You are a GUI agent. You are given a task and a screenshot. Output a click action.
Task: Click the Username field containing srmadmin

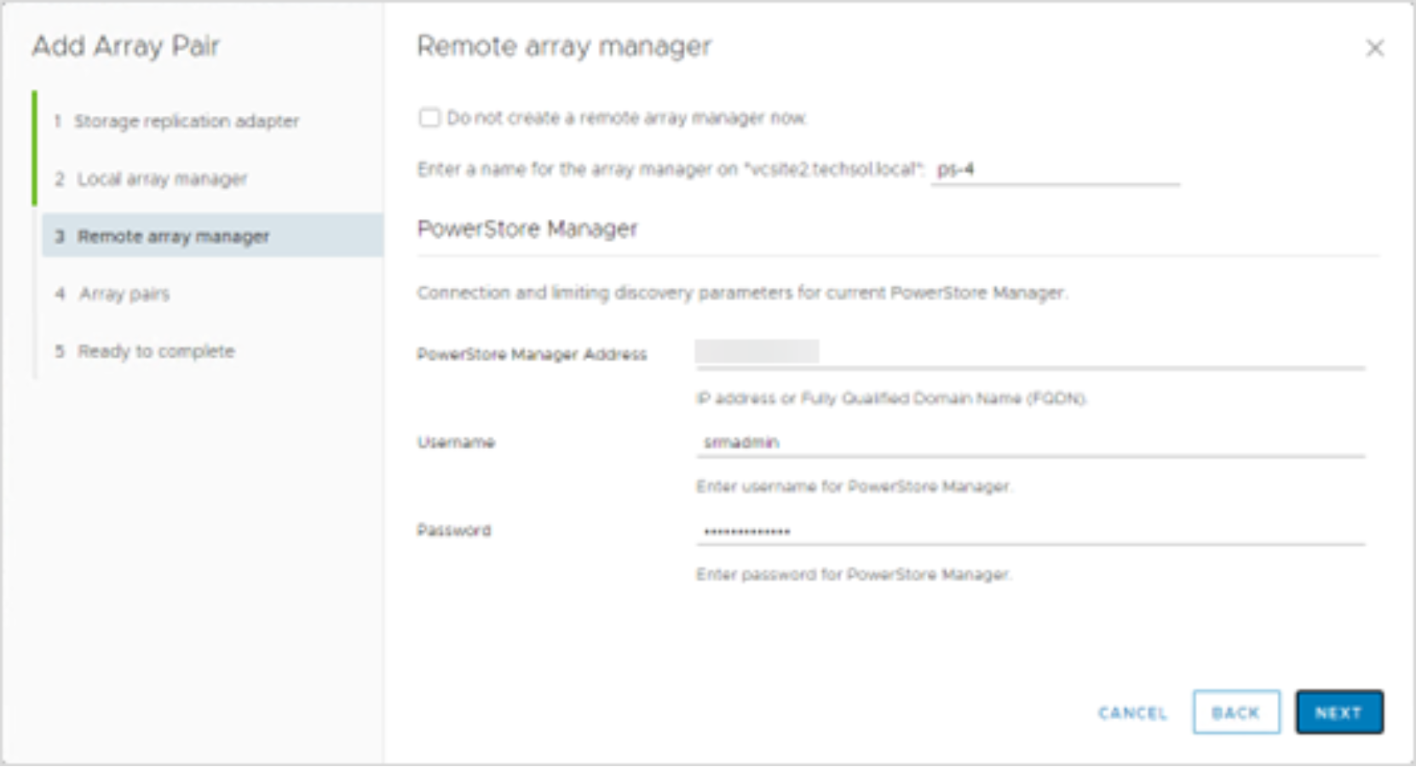pos(1030,442)
